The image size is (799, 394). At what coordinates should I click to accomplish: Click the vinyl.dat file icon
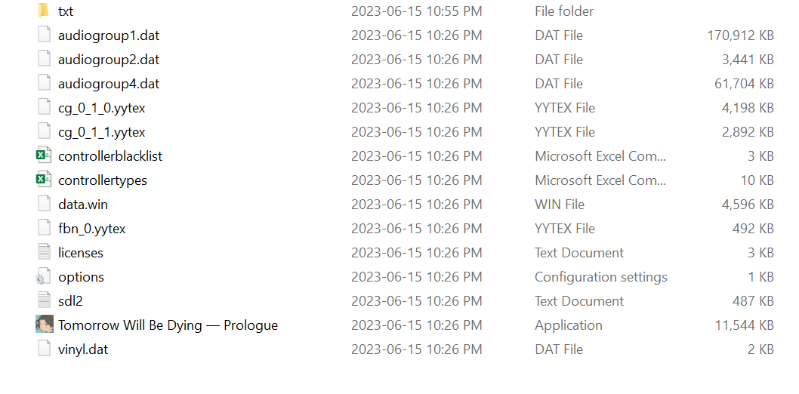(44, 349)
